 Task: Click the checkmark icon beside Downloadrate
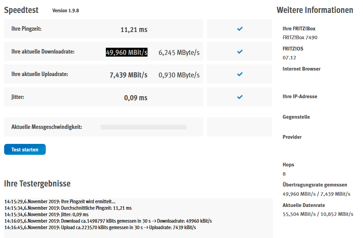pyautogui.click(x=240, y=52)
